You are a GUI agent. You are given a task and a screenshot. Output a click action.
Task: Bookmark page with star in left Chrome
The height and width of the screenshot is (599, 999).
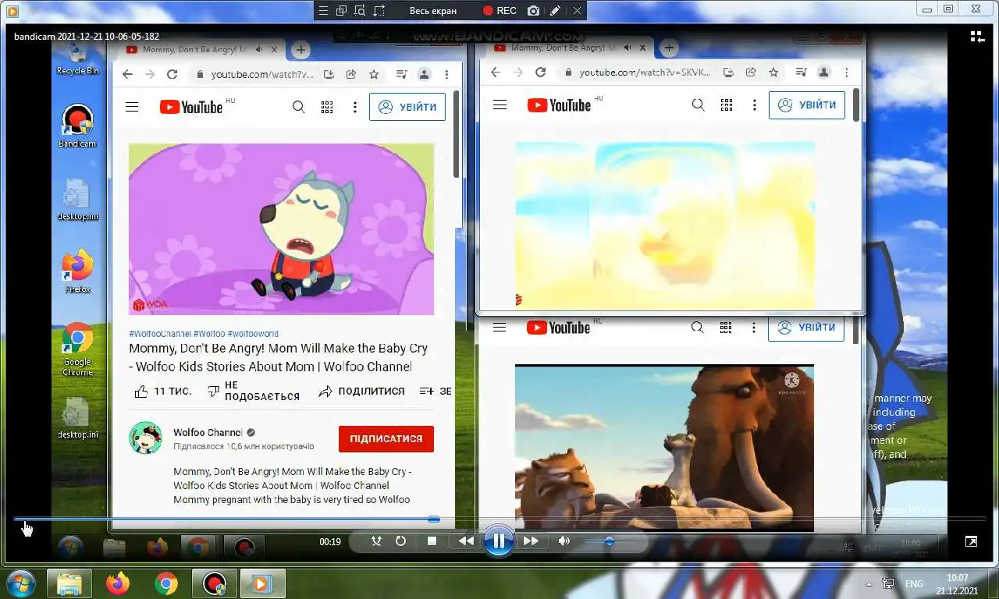[x=374, y=74]
